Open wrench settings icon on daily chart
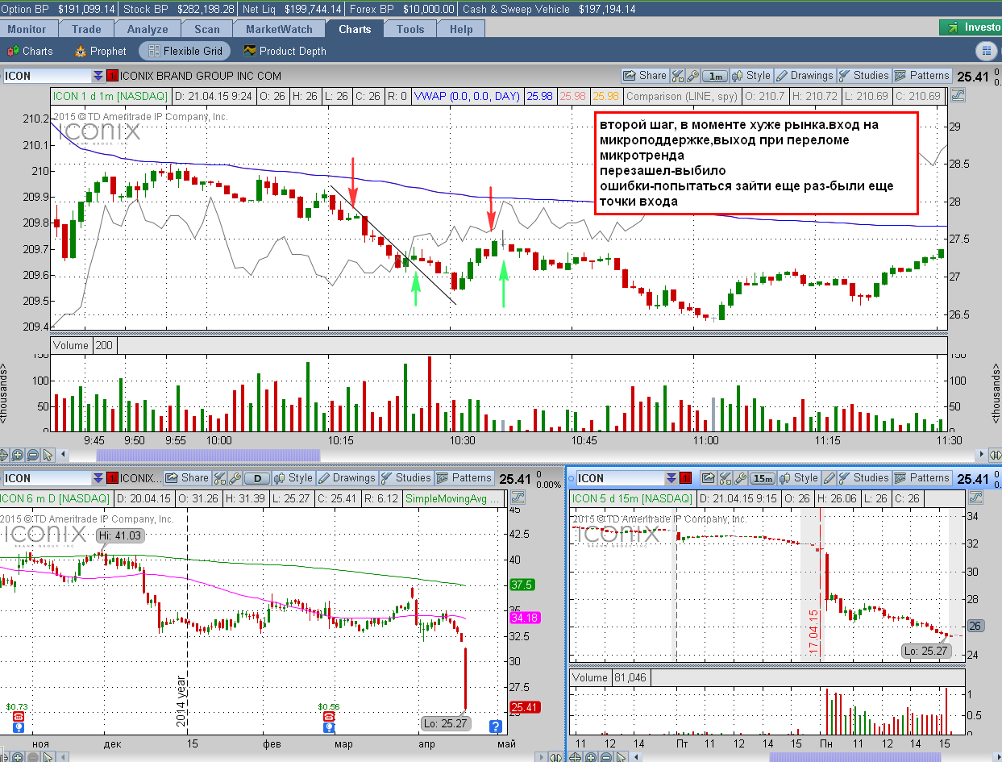Screen dimensions: 1002x762 click(235, 478)
